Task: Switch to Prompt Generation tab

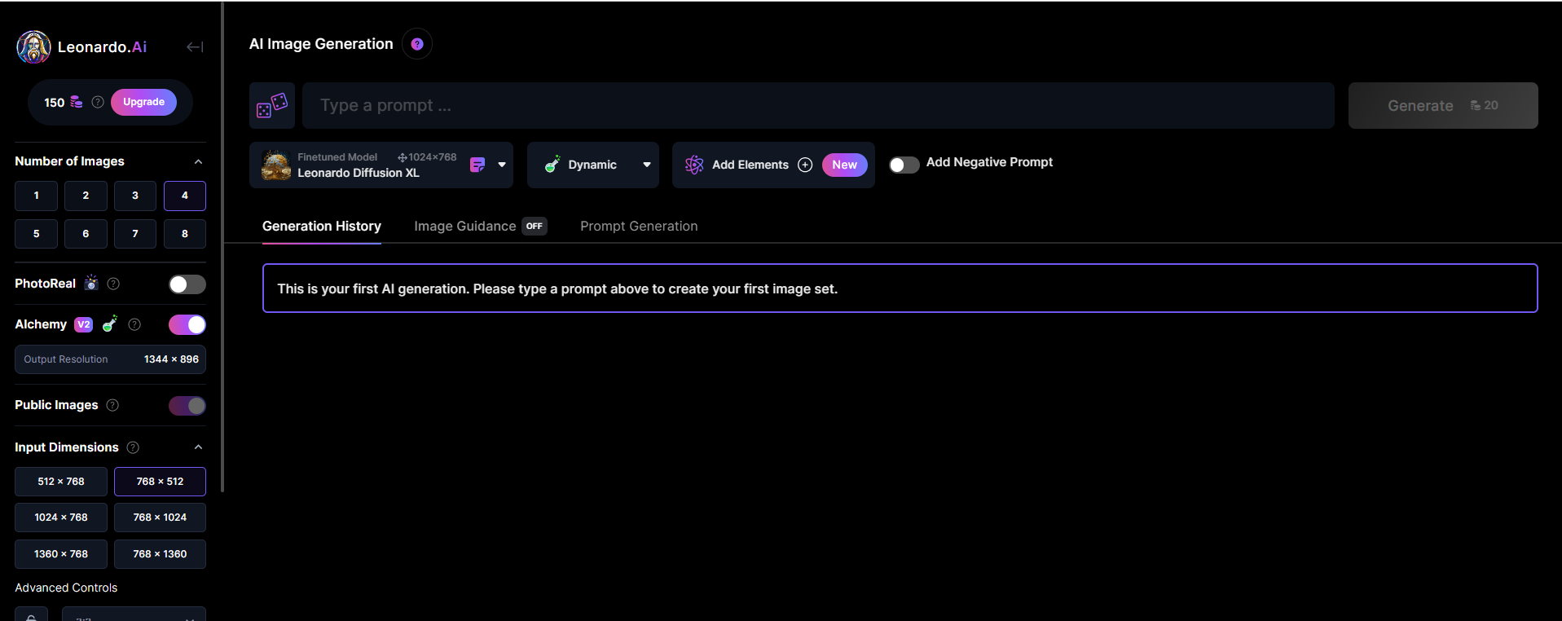Action: point(639,226)
